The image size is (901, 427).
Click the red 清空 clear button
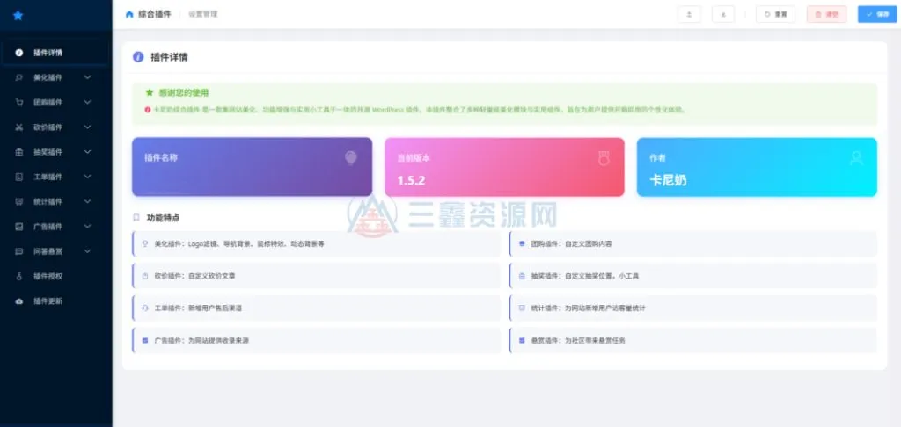coord(826,14)
